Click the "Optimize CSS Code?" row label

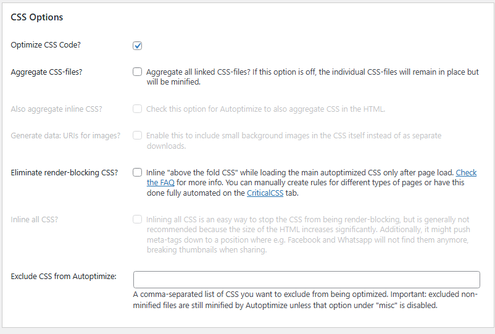tap(46, 45)
